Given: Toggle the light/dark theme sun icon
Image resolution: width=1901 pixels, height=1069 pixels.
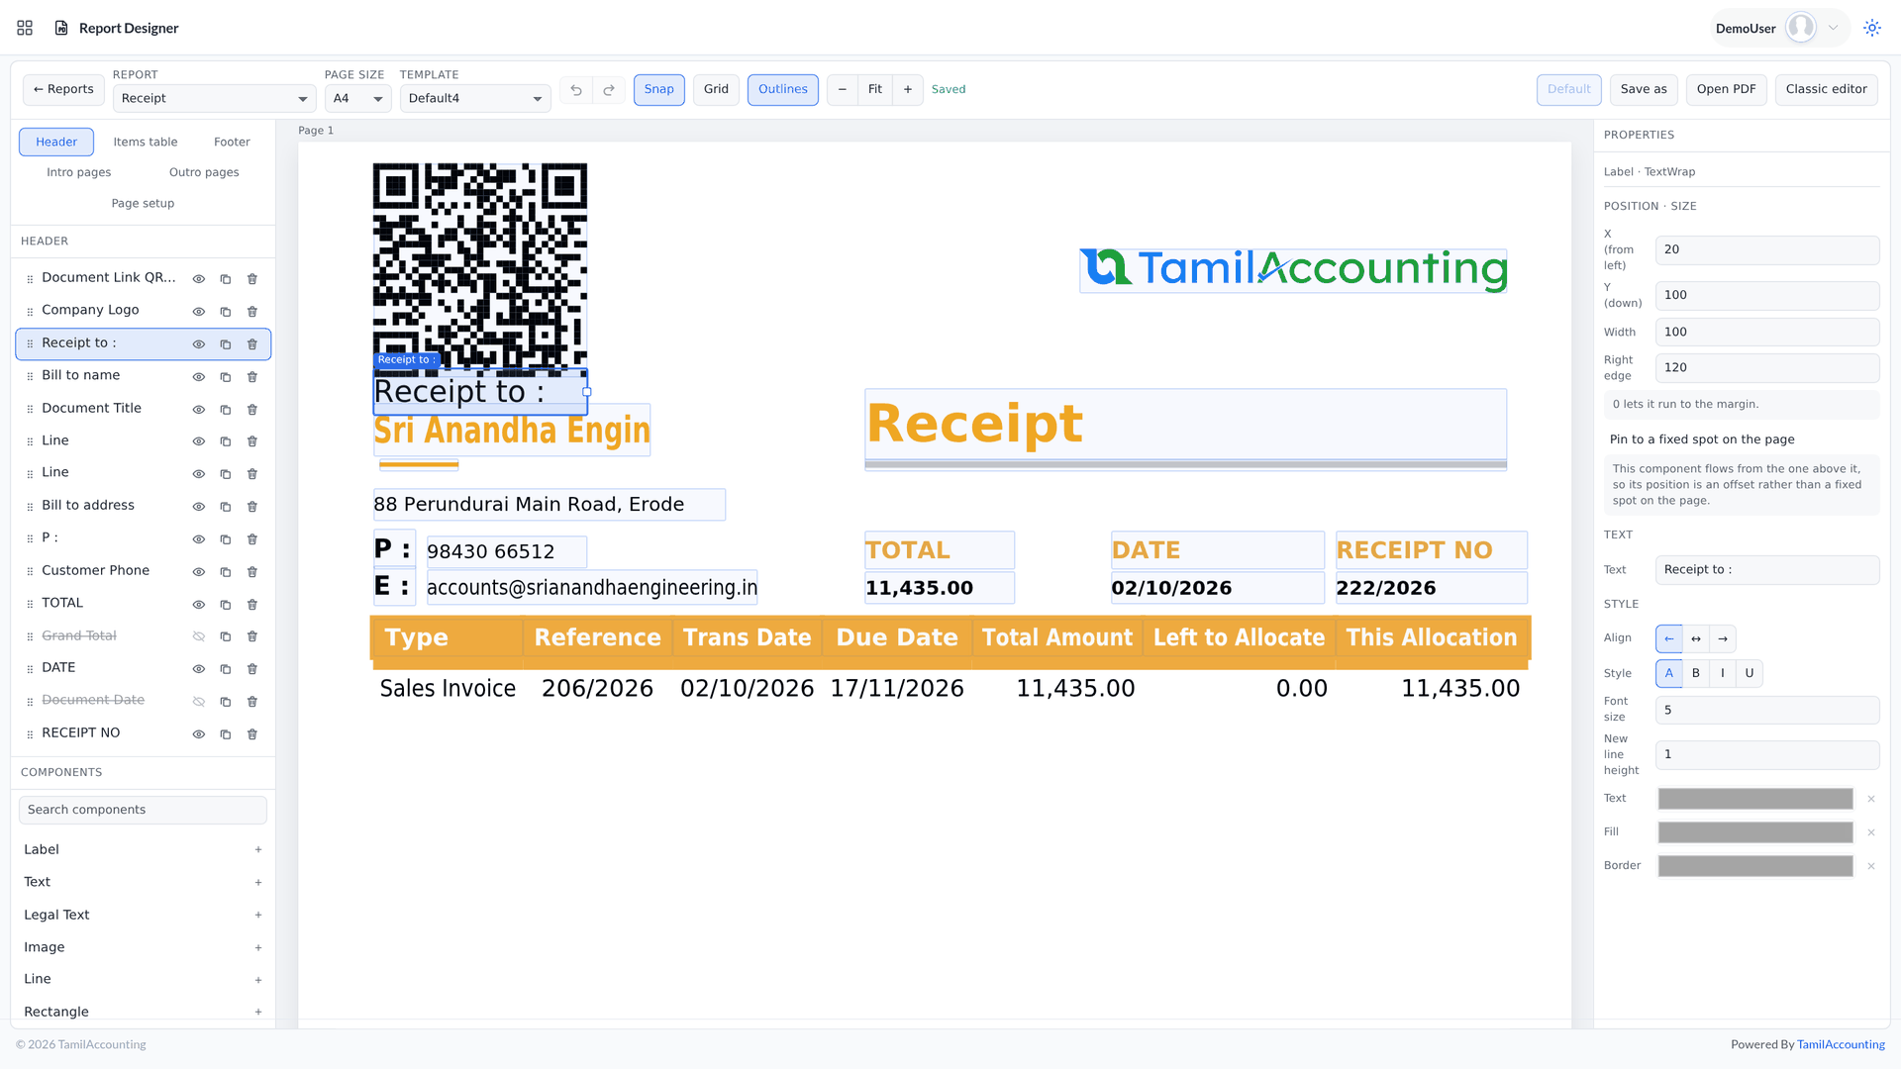Looking at the screenshot, I should [x=1871, y=28].
